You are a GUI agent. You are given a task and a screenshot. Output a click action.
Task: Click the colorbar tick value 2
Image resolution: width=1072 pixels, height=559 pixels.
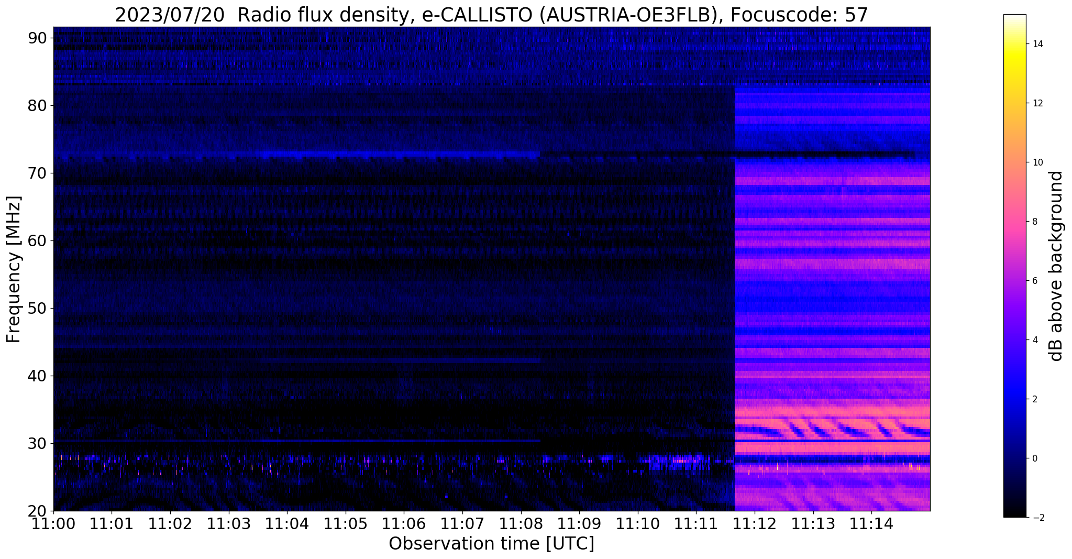coord(1034,399)
